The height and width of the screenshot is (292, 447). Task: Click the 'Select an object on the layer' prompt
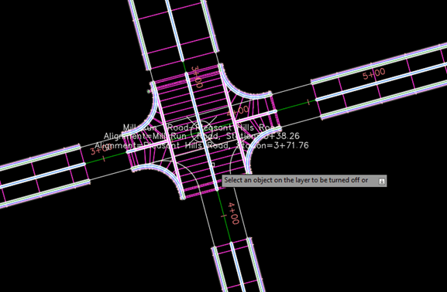point(296,180)
